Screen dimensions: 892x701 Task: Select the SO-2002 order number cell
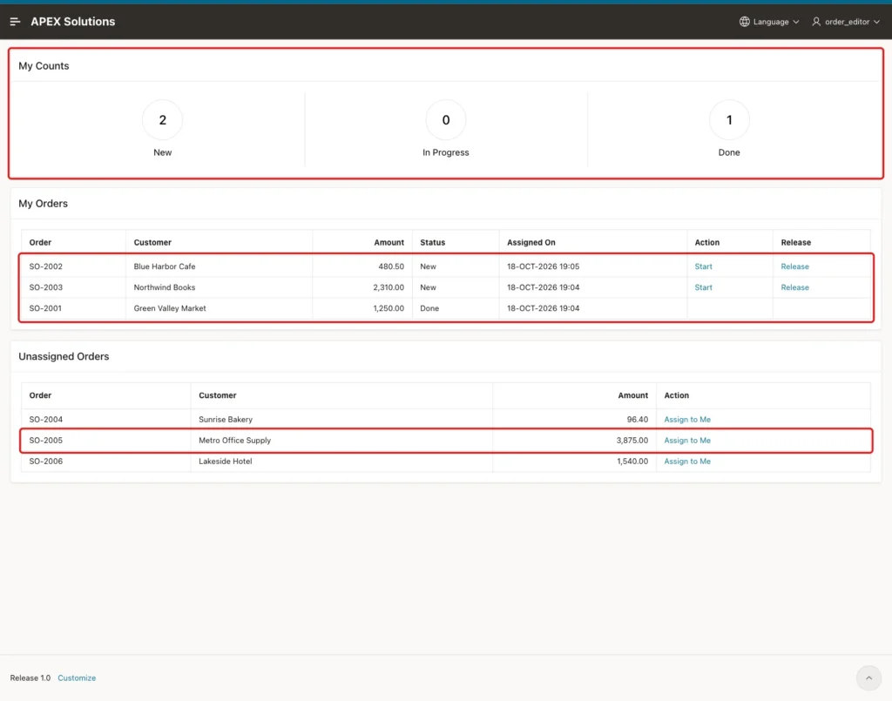point(46,266)
